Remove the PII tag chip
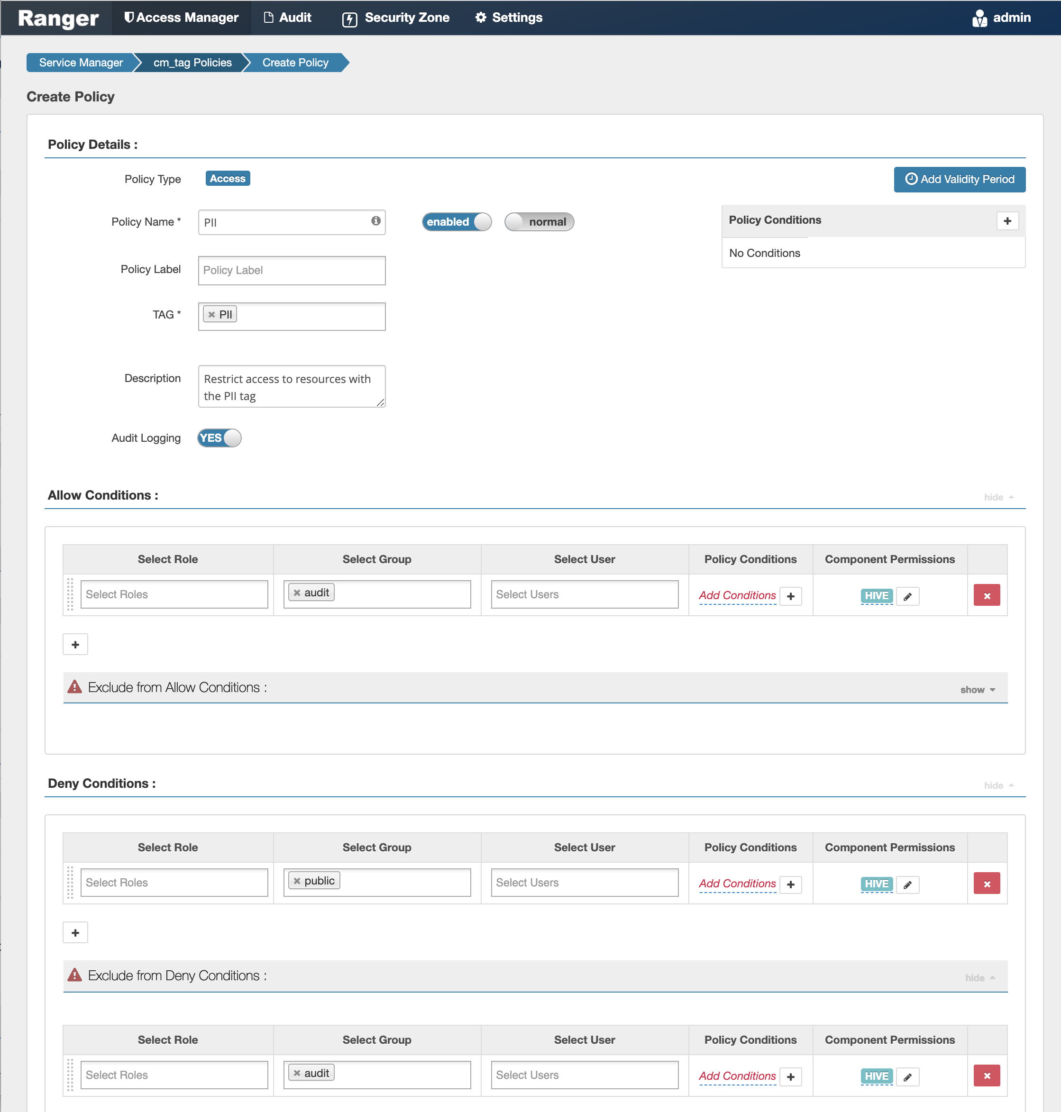Image resolution: width=1061 pixels, height=1112 pixels. [x=211, y=315]
